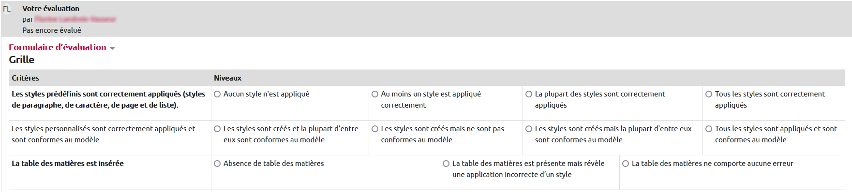
Task: Click the blurred evaluator name link
Action: pos(75,19)
